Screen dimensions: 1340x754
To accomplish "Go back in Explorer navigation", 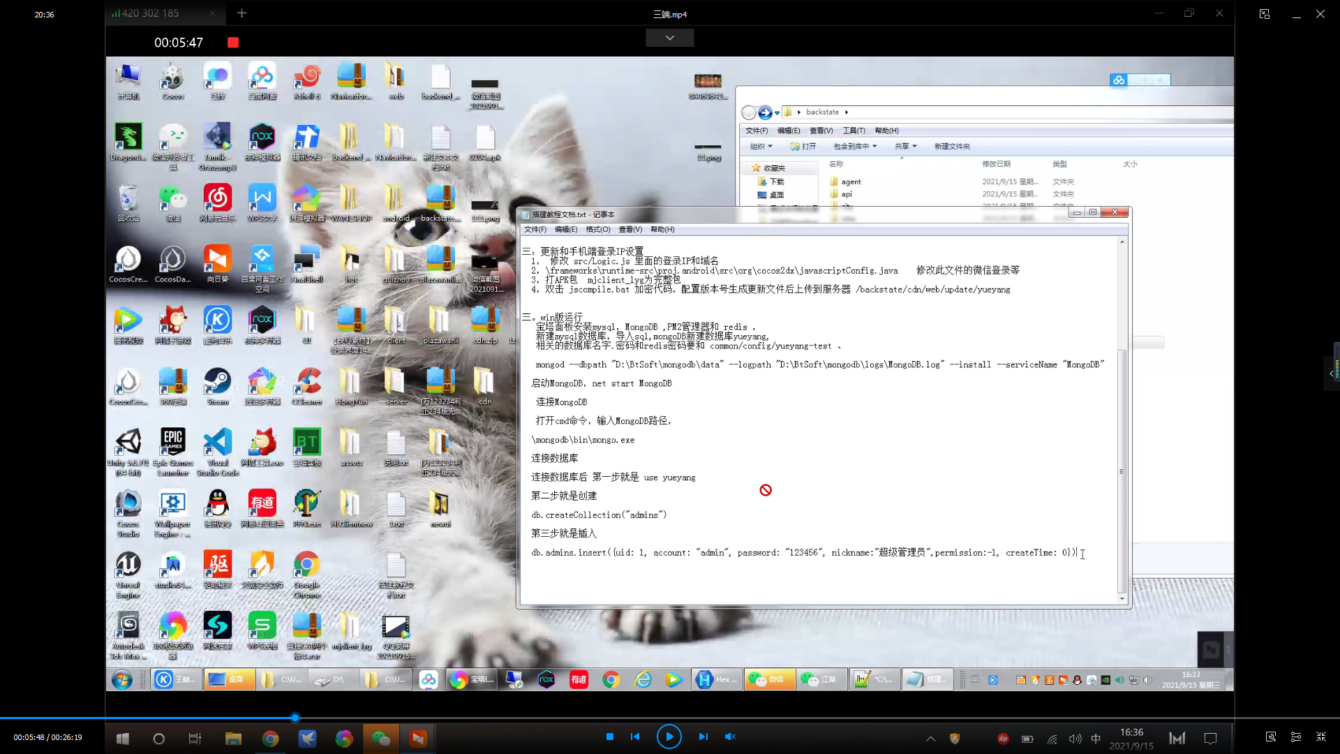I will (749, 112).
